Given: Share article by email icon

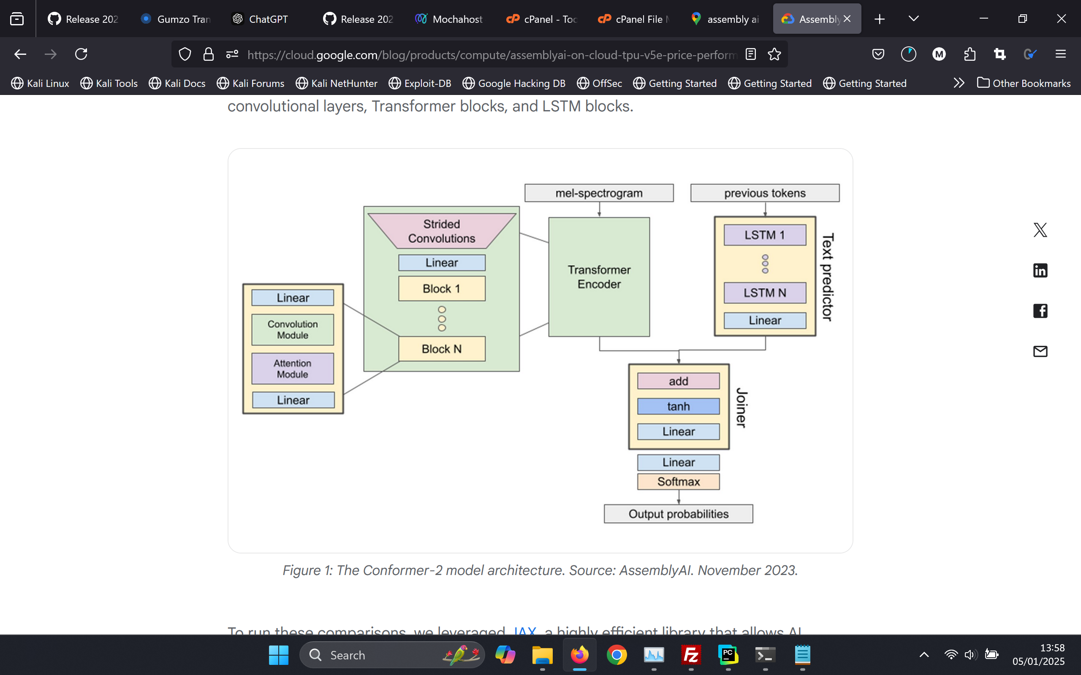Looking at the screenshot, I should tap(1040, 351).
